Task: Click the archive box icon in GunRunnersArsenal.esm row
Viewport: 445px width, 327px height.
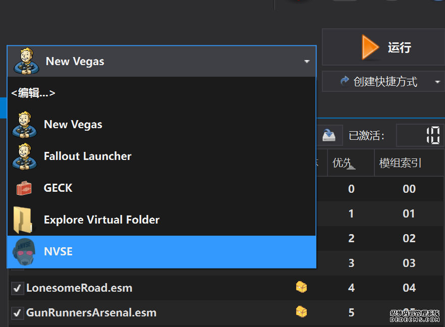Action: point(301,312)
